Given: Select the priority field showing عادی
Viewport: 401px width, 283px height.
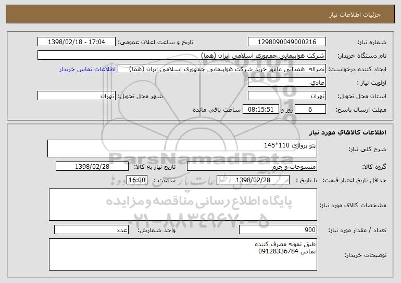Looking at the screenshot, I should tap(286, 83).
